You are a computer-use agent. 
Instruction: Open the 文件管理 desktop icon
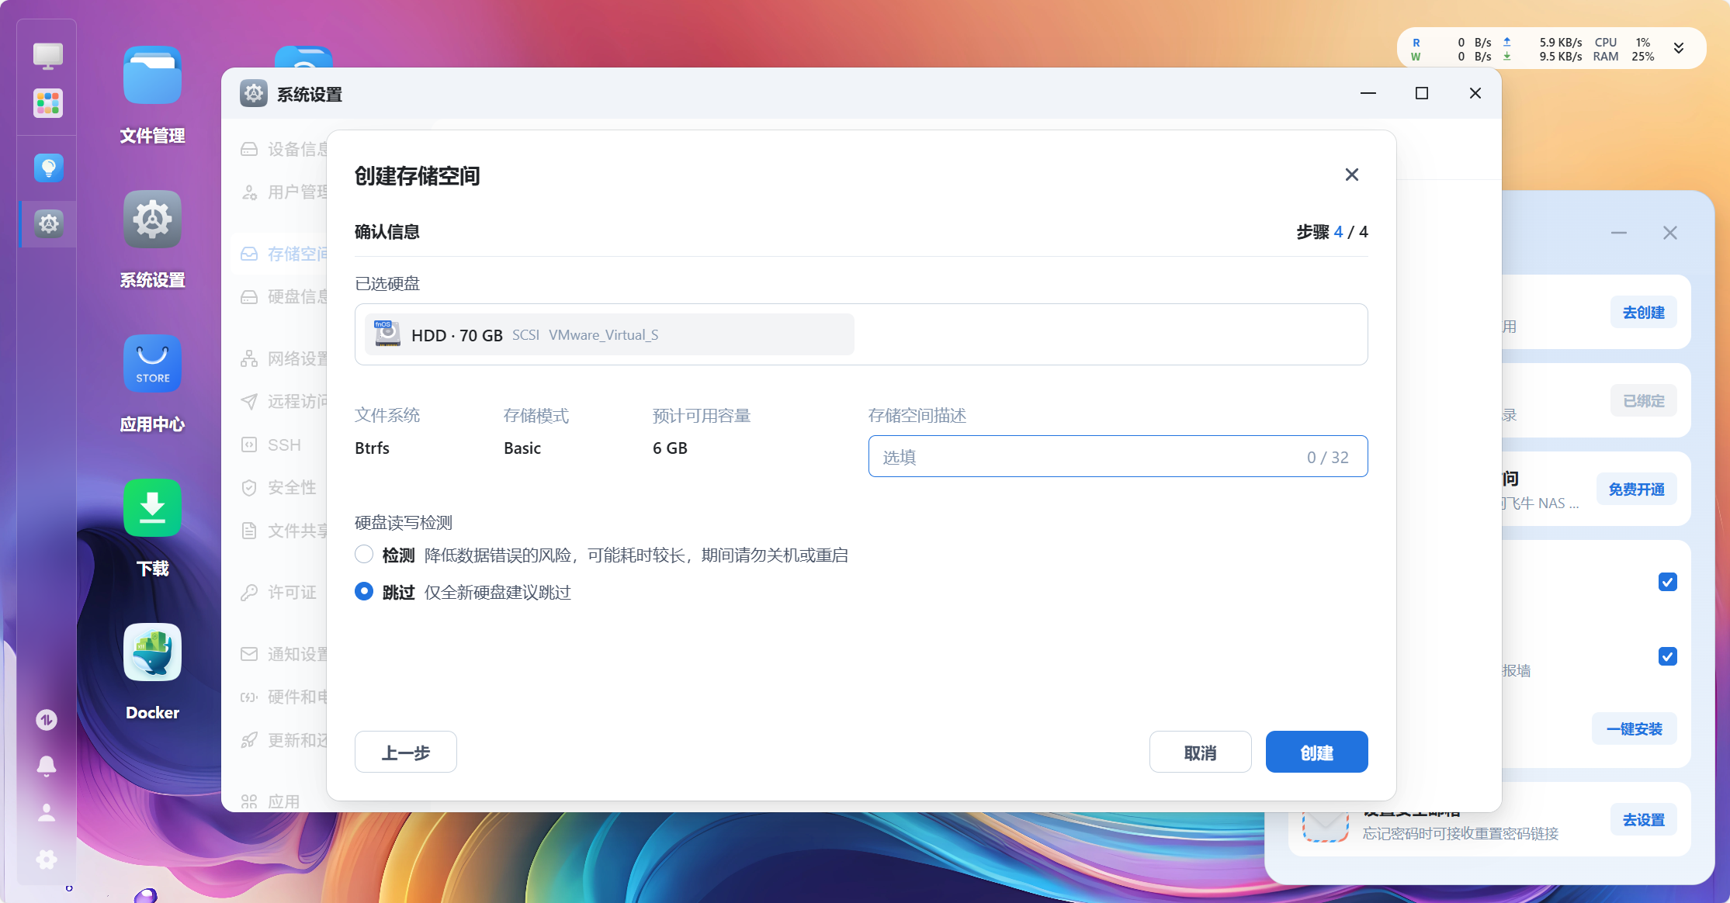(152, 76)
